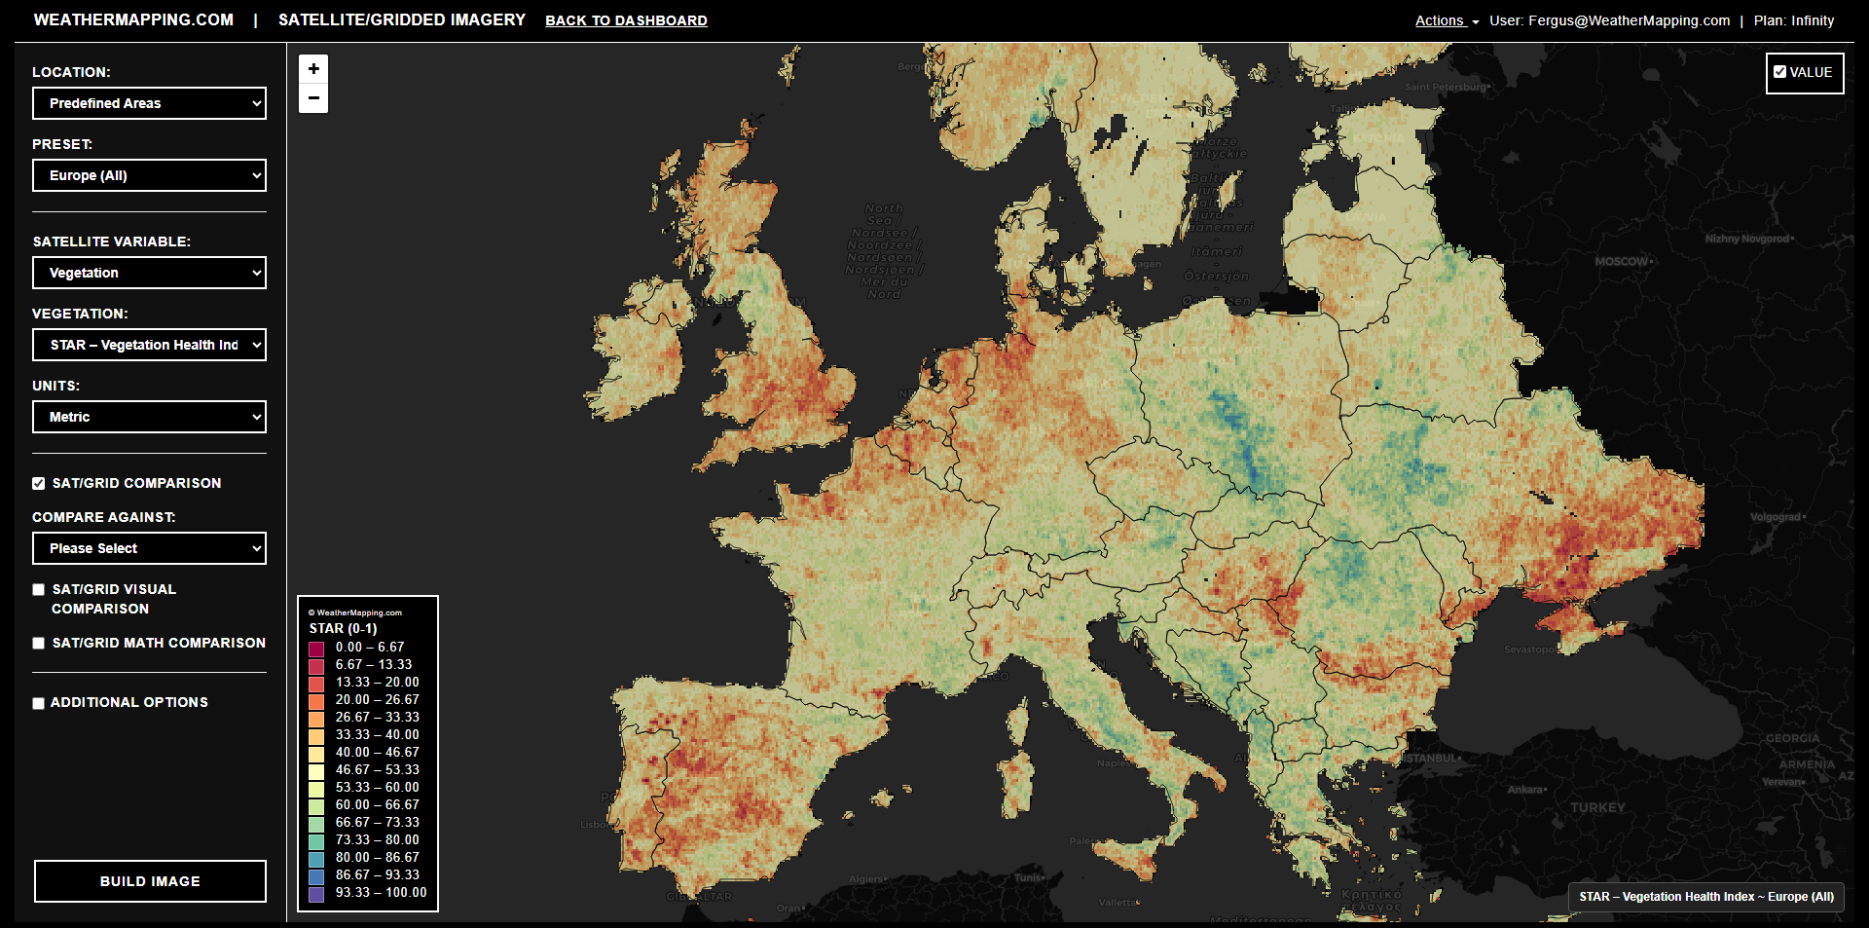
Task: Change the VEGETATION index selection dropdown
Action: point(149,345)
